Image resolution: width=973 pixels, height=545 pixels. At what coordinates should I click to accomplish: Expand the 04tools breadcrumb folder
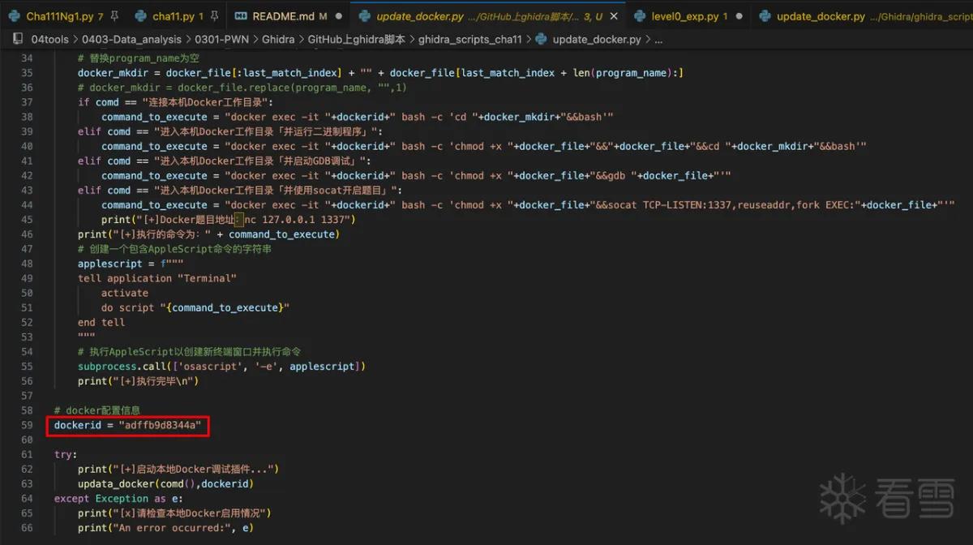pos(49,39)
